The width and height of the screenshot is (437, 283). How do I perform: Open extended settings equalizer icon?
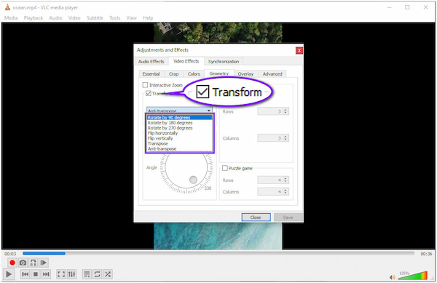click(71, 274)
